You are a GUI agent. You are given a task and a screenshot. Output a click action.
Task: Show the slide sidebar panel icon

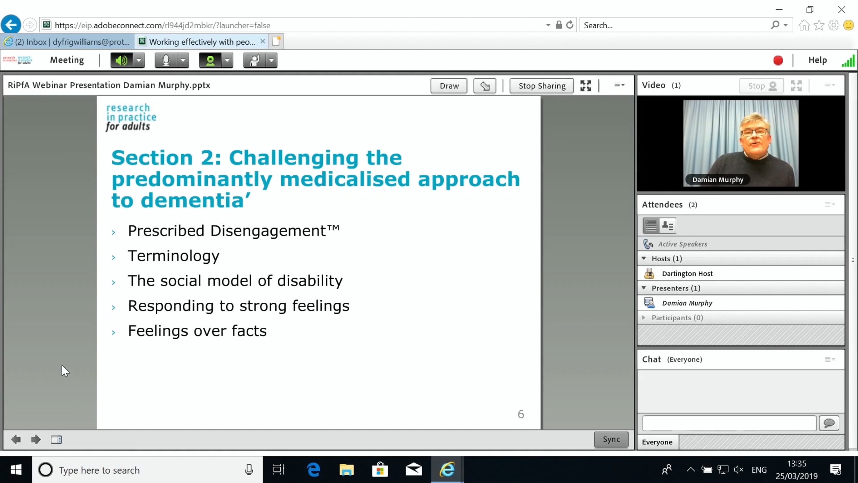(x=56, y=439)
